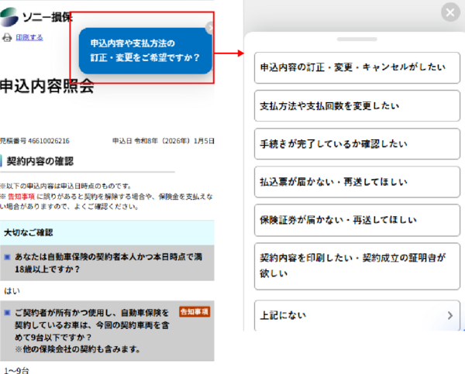
Task: Click the blue square bullet beside あなたは自動車保険
Action: point(8,257)
